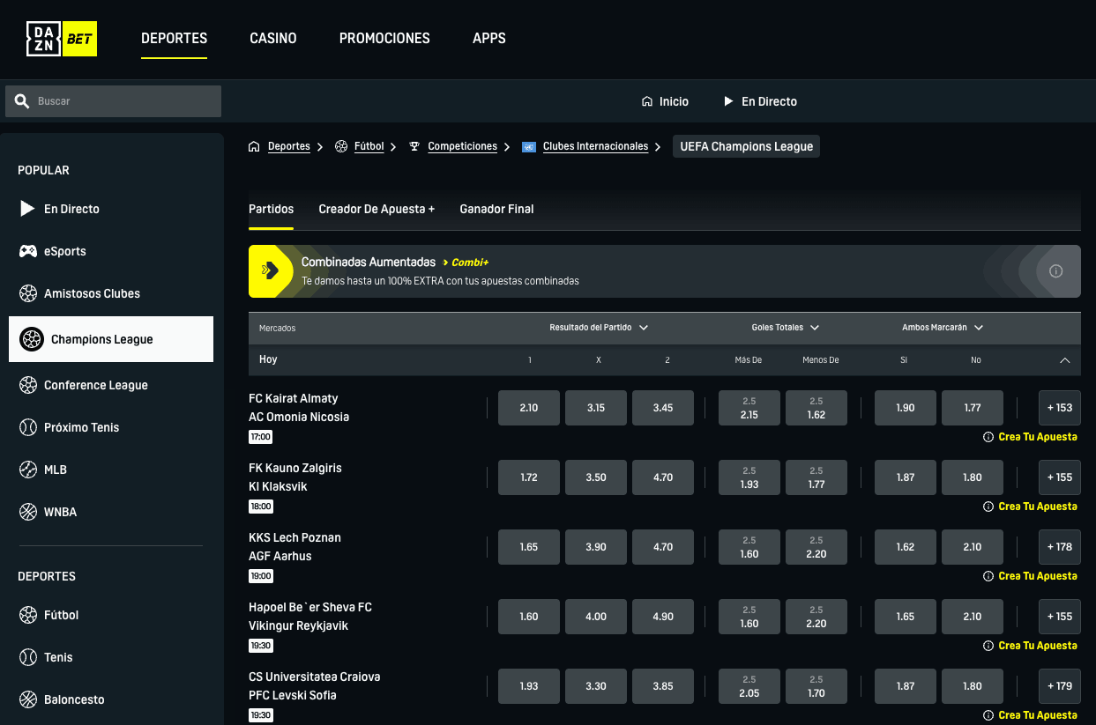Screen dimensions: 1096x725
Task: Open the Ambos Marcarán market dropdown
Action: (943, 328)
